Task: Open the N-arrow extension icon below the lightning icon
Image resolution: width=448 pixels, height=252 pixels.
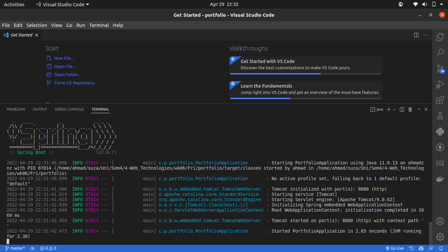Action: [440, 163]
